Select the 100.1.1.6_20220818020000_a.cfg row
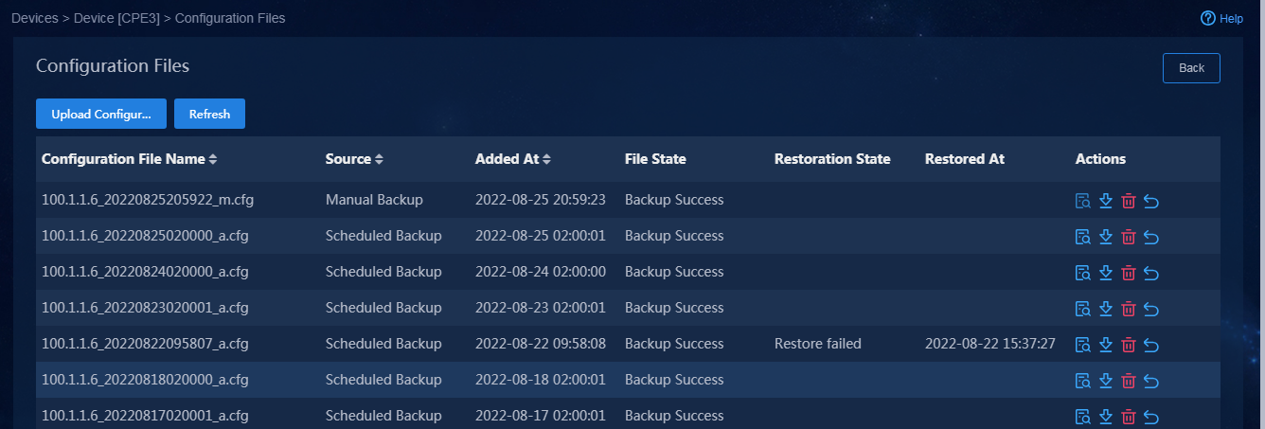The width and height of the screenshot is (1265, 429). 628,380
